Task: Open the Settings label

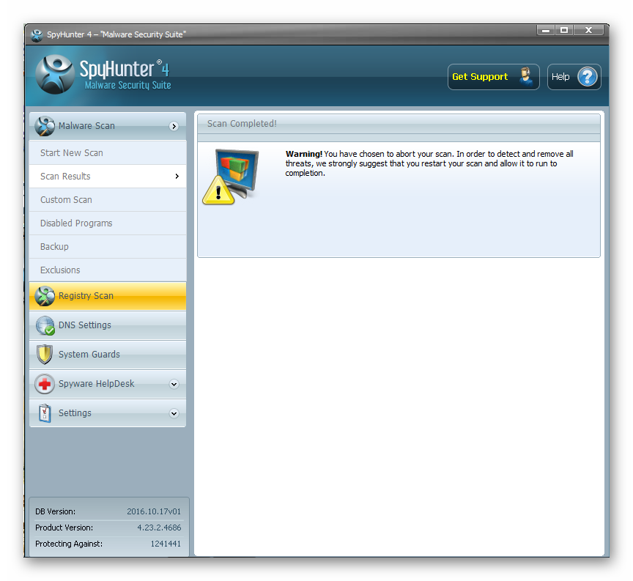Action: (x=75, y=413)
